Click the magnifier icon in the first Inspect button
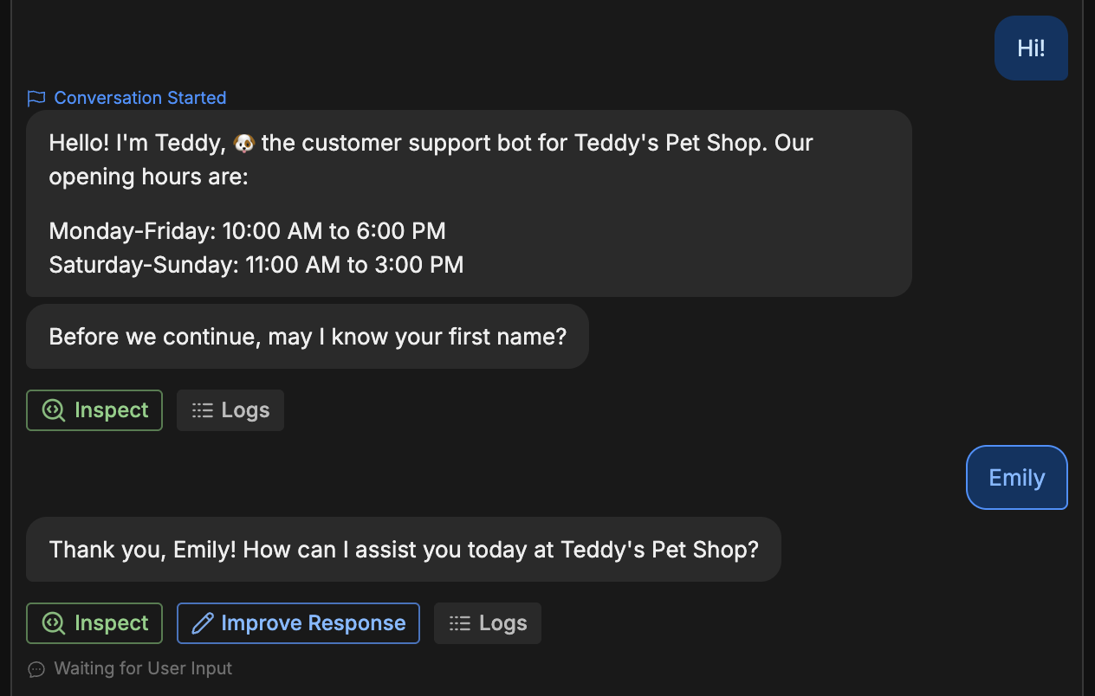The height and width of the screenshot is (696, 1095). coord(54,410)
